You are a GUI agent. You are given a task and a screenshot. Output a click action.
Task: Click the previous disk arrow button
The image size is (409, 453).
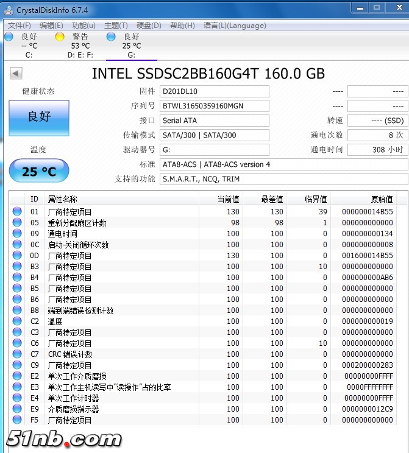coord(16,74)
